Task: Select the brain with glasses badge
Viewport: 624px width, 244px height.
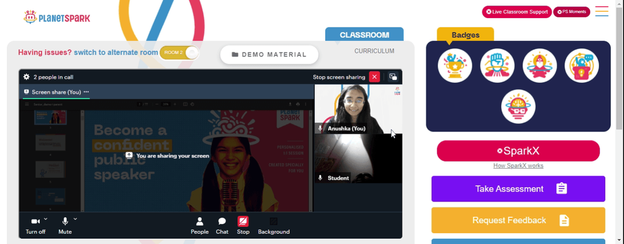Action: pos(518,106)
